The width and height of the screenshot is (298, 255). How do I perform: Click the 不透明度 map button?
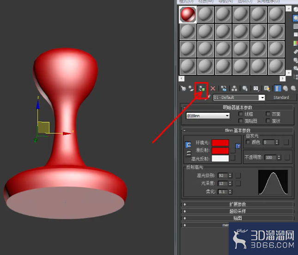tap(287, 158)
